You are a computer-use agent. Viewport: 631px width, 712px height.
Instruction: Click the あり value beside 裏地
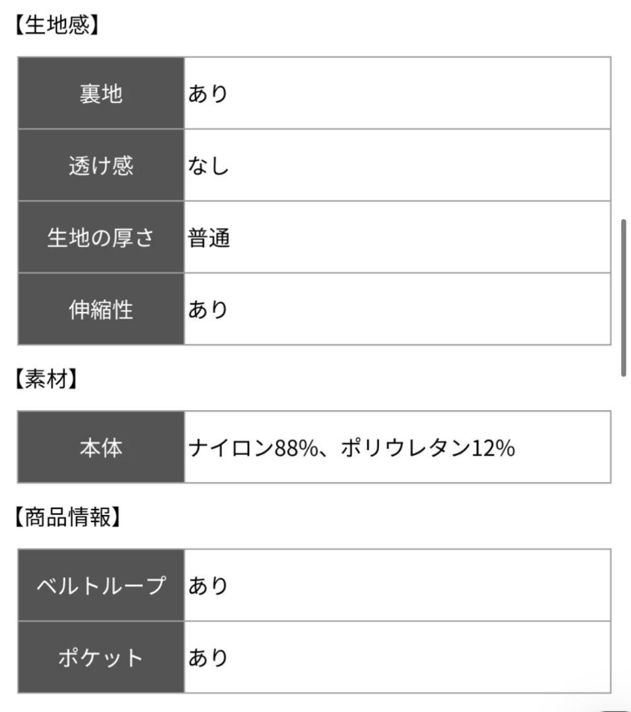[x=208, y=94]
